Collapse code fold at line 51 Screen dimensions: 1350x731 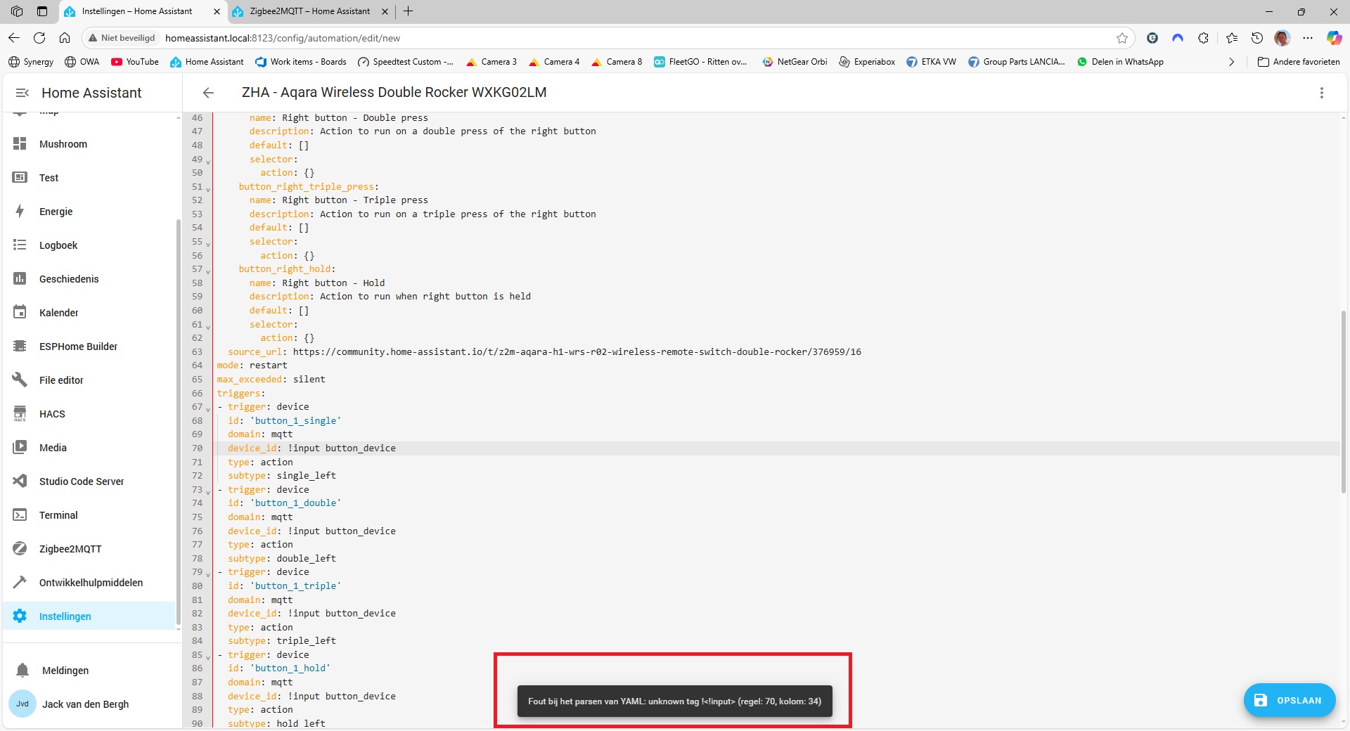tap(208, 189)
